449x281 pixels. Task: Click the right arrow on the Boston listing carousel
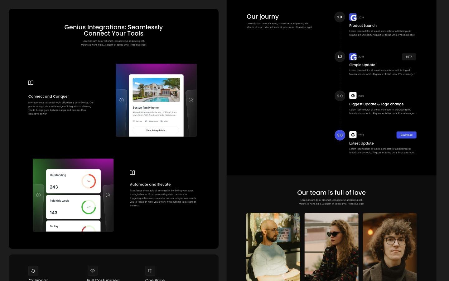(x=191, y=100)
